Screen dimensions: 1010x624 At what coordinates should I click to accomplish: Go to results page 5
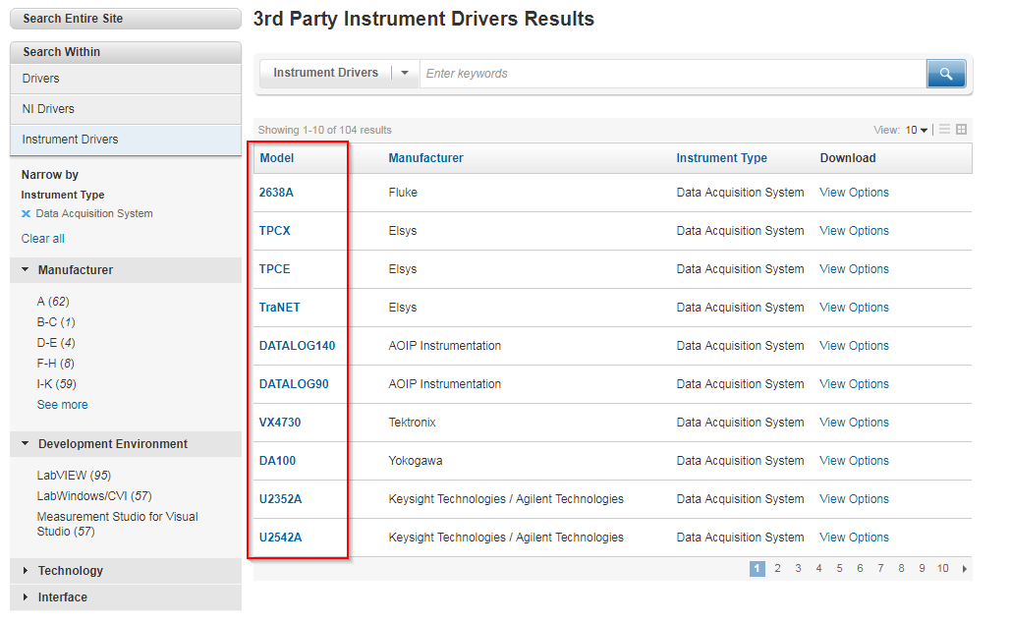(839, 569)
